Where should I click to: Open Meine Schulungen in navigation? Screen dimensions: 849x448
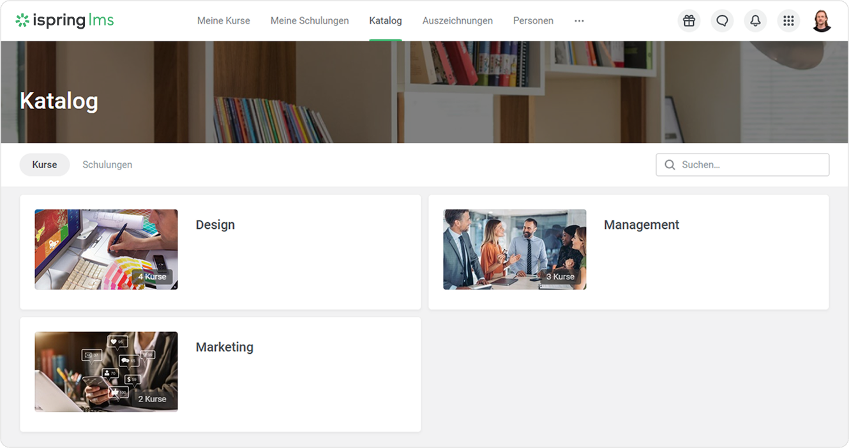point(310,21)
